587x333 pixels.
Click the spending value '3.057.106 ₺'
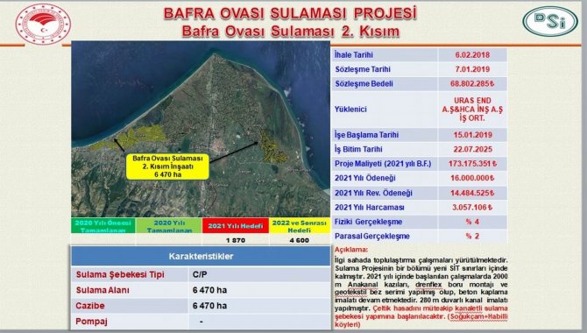click(472, 207)
